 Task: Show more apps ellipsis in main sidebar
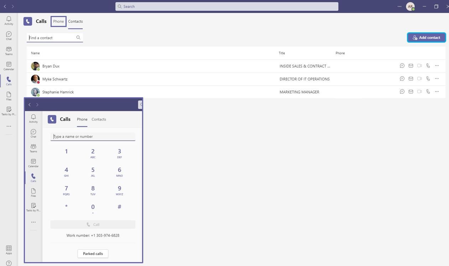point(9,126)
